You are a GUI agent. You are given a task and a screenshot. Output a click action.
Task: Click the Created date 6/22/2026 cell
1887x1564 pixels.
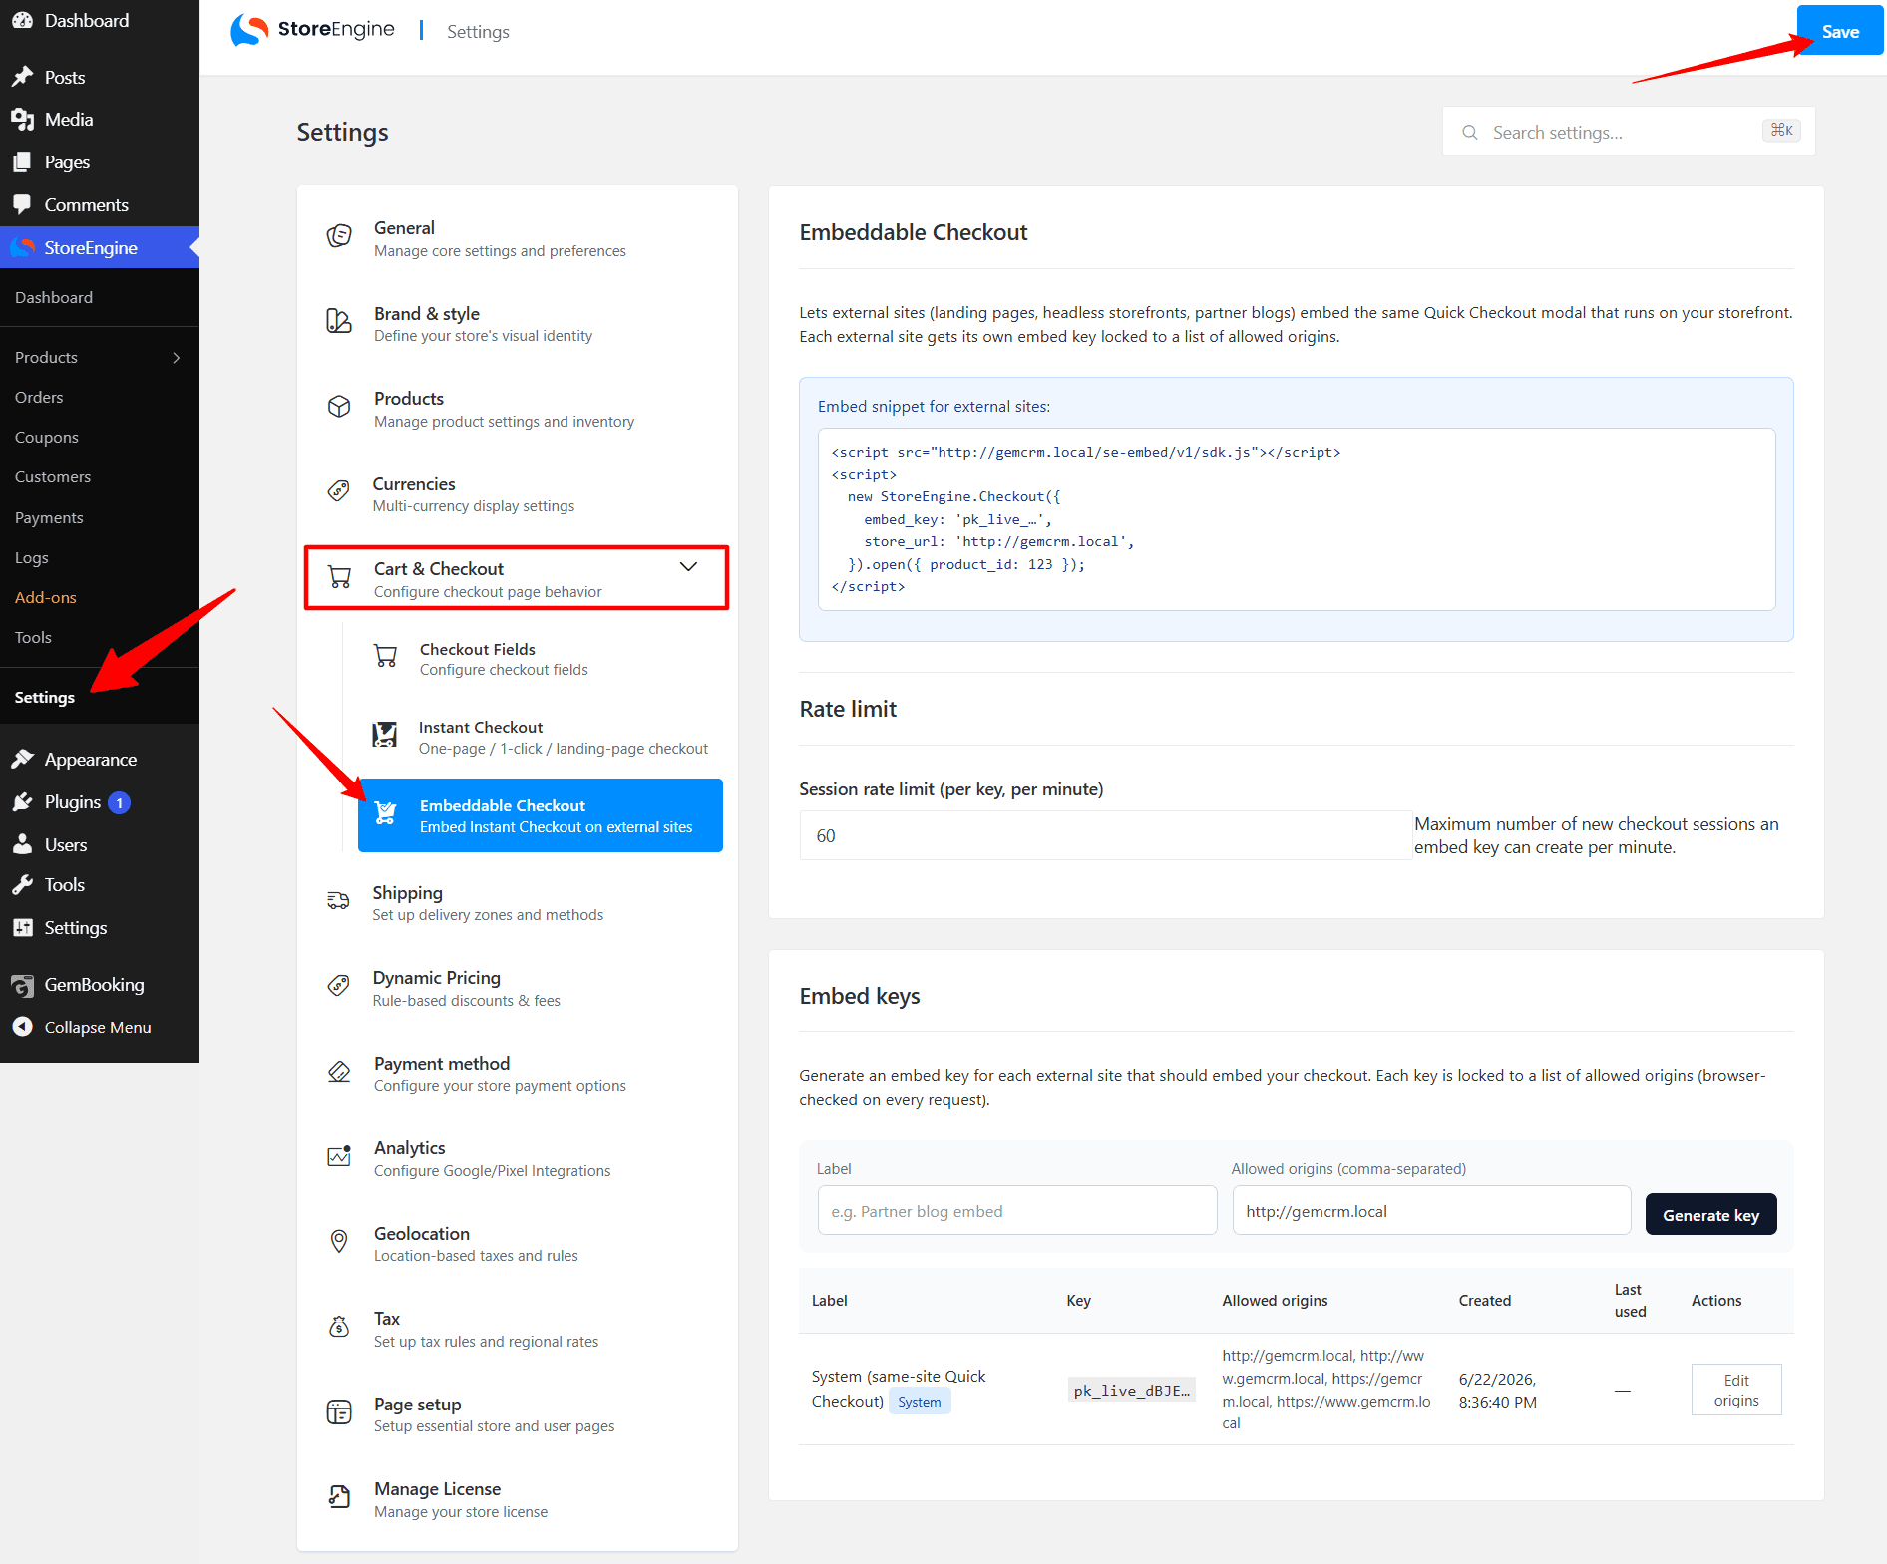[1497, 1390]
